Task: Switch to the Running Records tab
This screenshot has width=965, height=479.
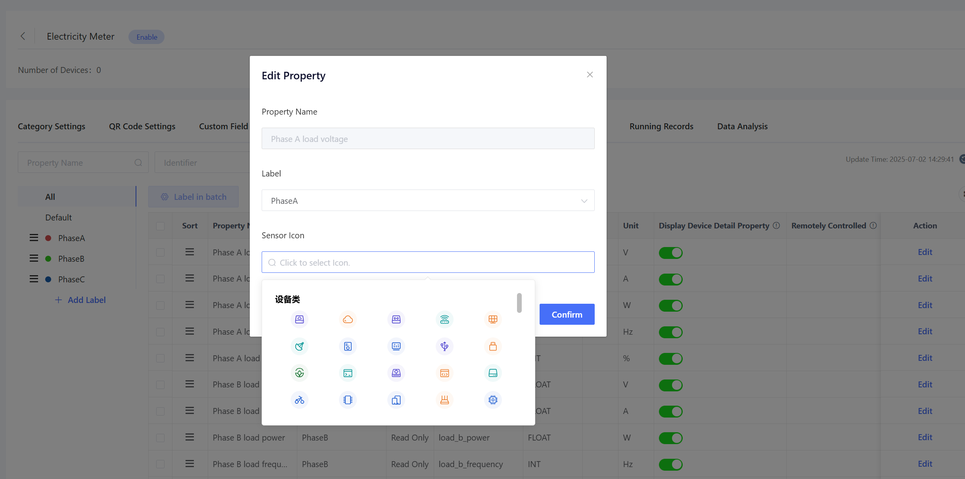Action: (661, 126)
